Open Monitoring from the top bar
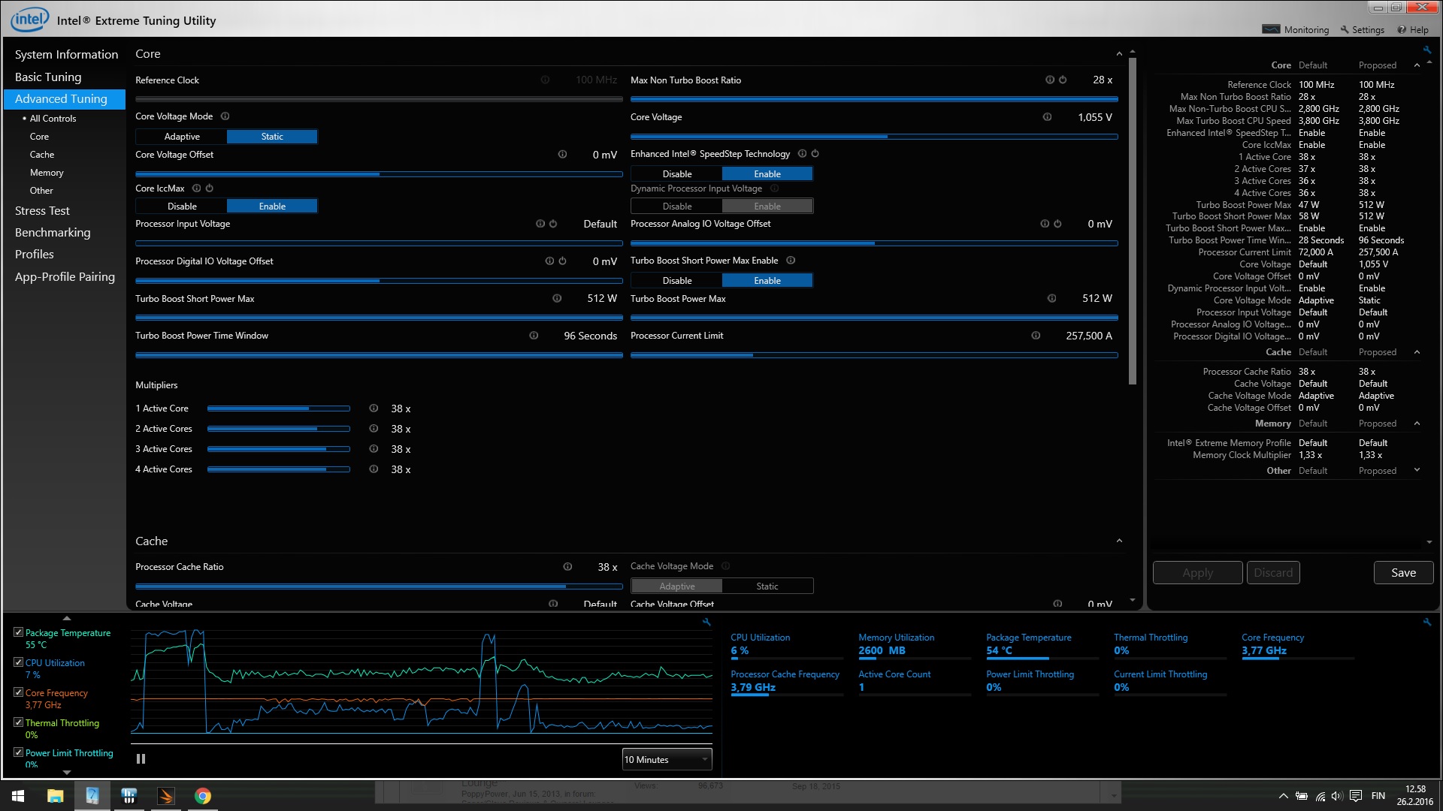 [x=1296, y=30]
